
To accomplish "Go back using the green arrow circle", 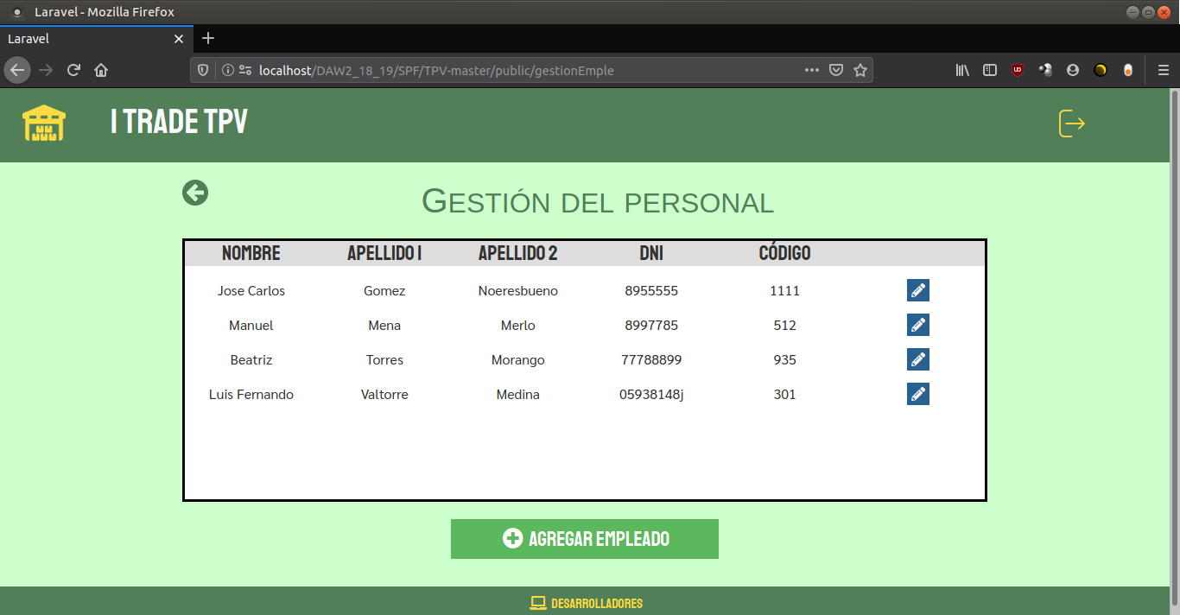I will pyautogui.click(x=195, y=193).
